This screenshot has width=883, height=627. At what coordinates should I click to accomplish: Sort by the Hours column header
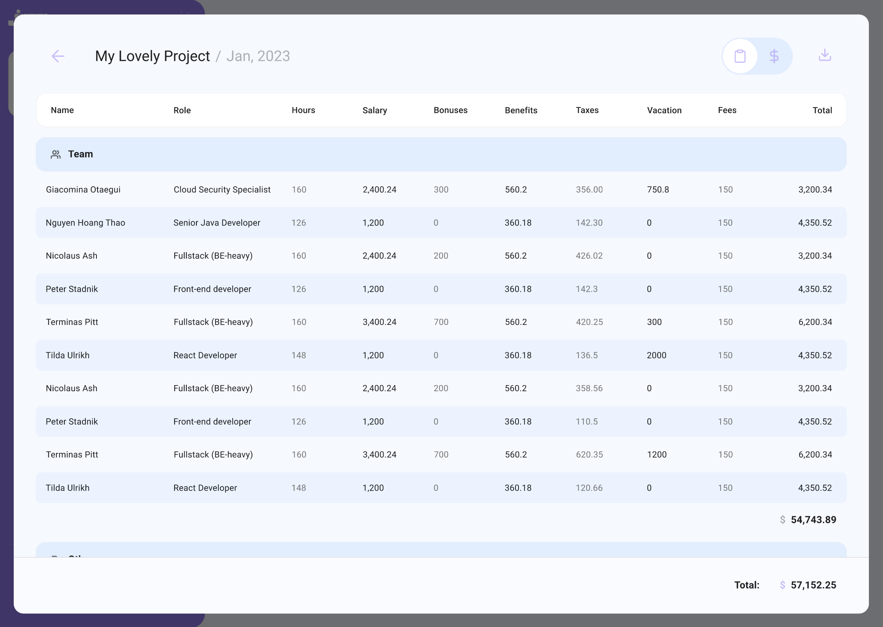pos(303,110)
